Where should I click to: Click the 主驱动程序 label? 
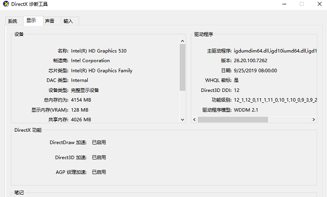coord(219,51)
